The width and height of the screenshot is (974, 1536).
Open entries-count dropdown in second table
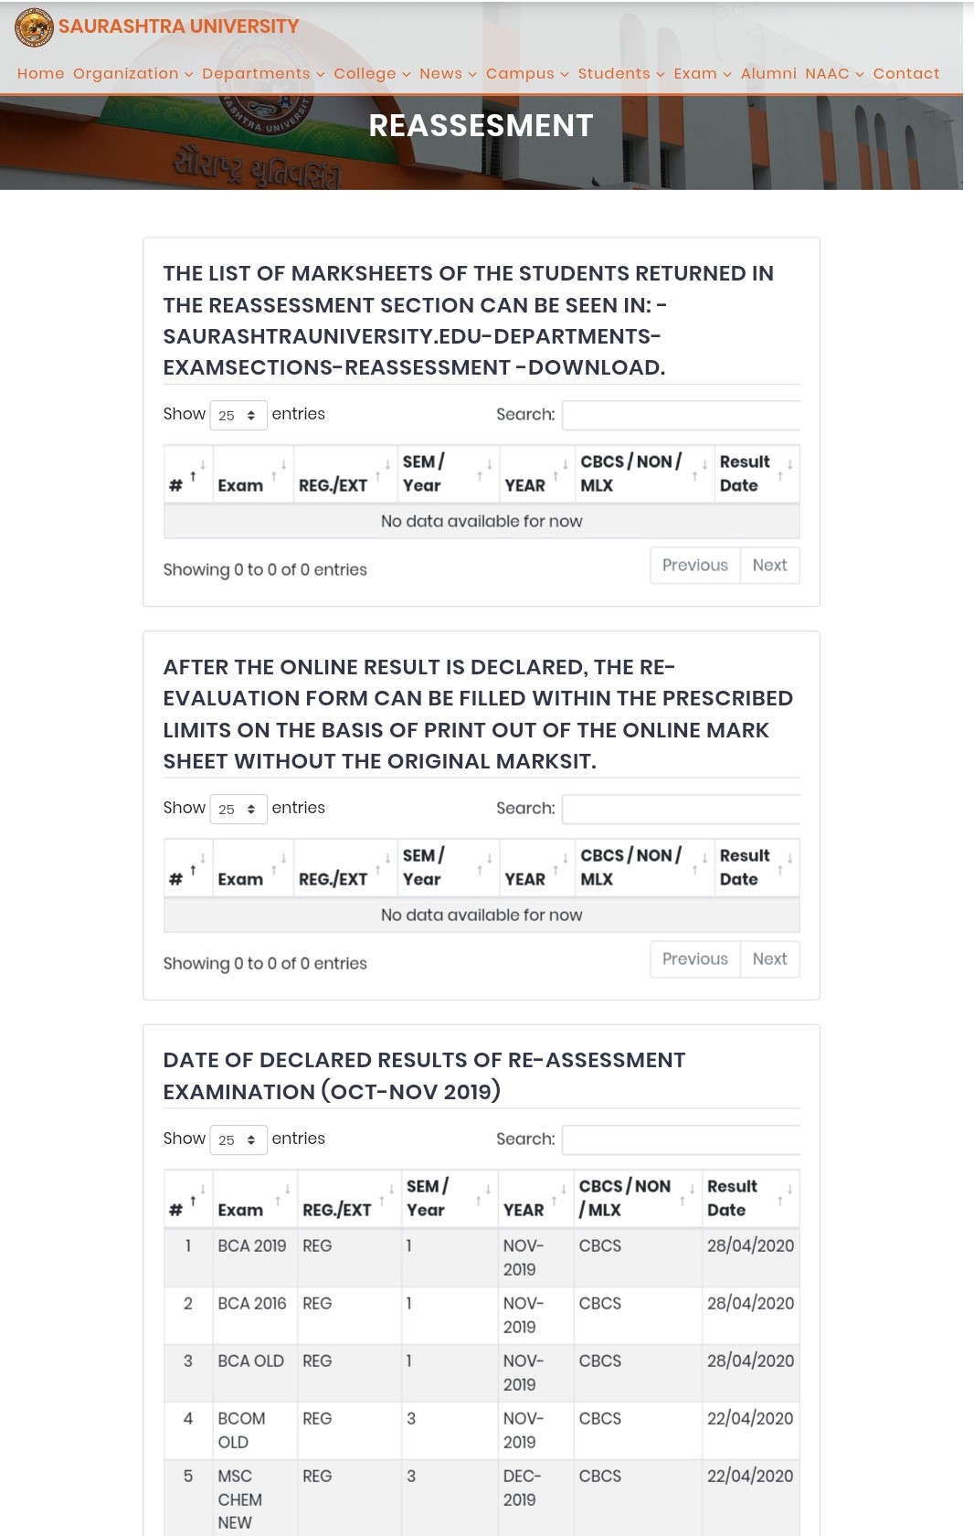coord(238,809)
